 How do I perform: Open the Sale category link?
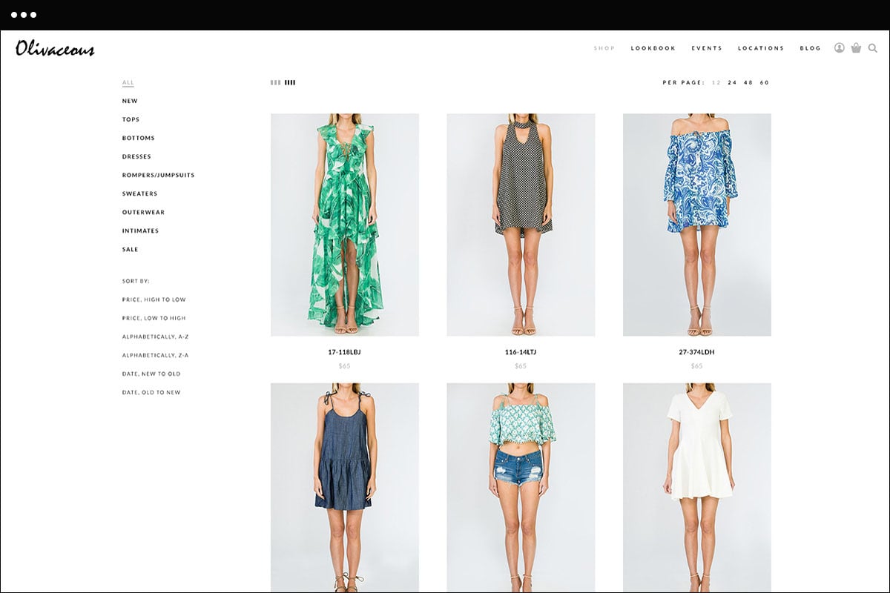pyautogui.click(x=130, y=250)
